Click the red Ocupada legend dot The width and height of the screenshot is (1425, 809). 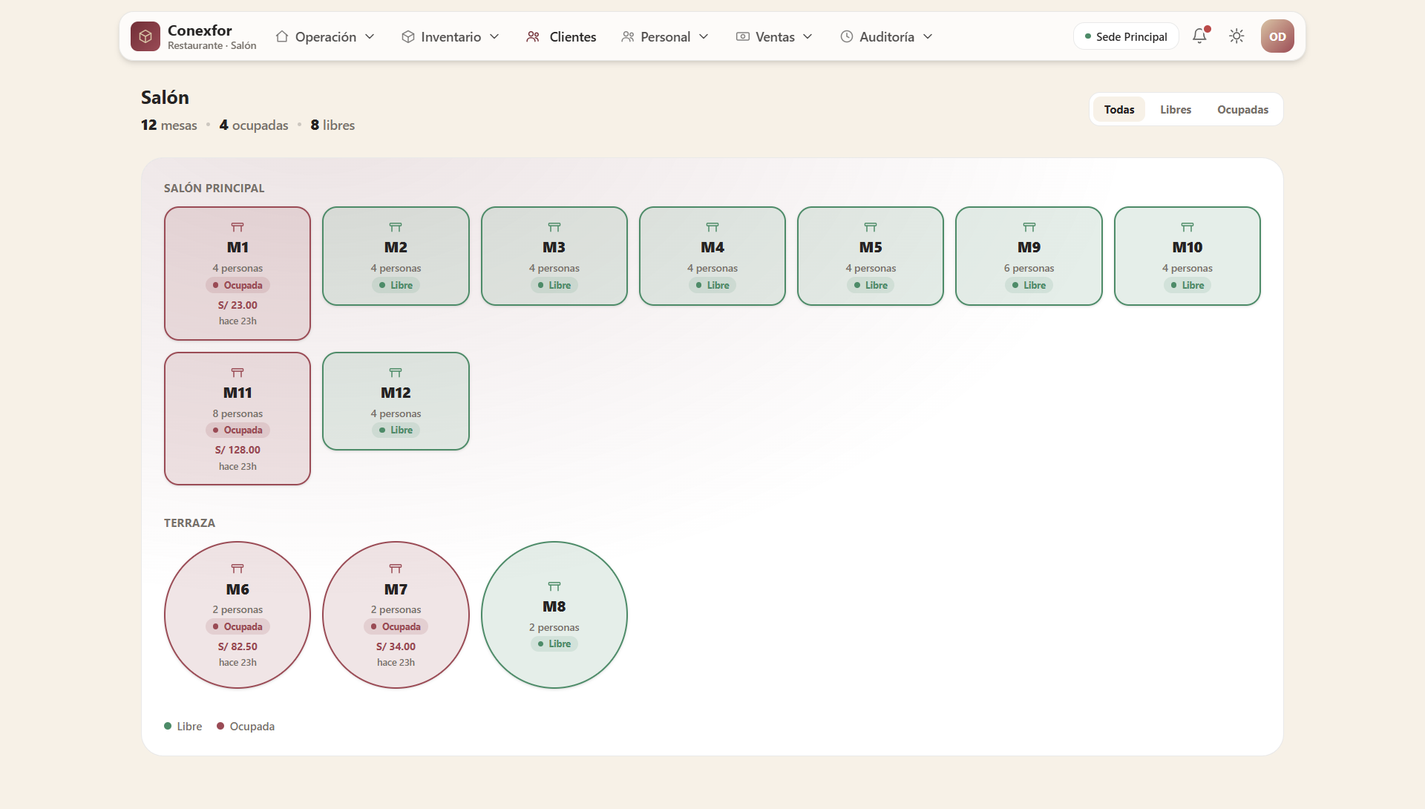[220, 726]
